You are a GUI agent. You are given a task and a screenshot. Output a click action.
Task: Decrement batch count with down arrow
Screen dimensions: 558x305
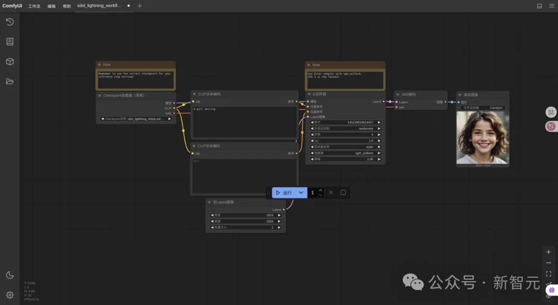pyautogui.click(x=321, y=195)
